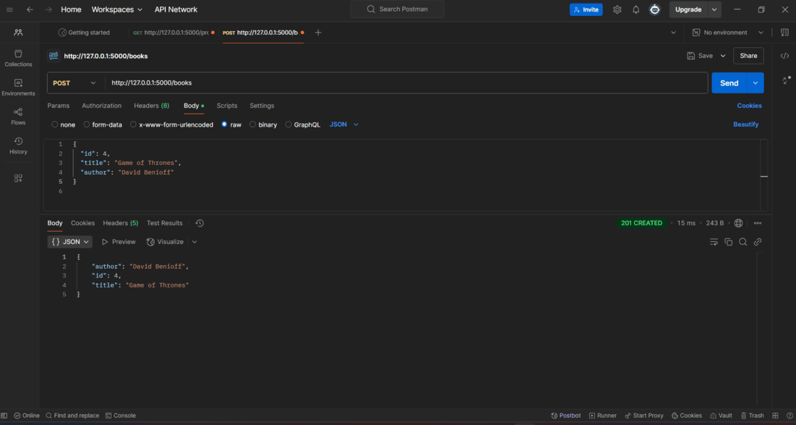Copy the response body with copy icon
Screen dimensions: 796x425
click(x=729, y=242)
